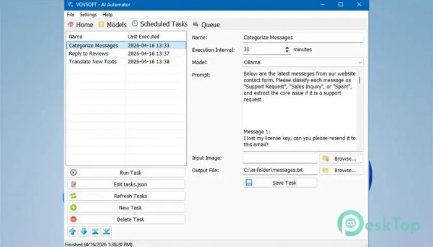
Task: Refresh the tasks list
Action: [126, 196]
